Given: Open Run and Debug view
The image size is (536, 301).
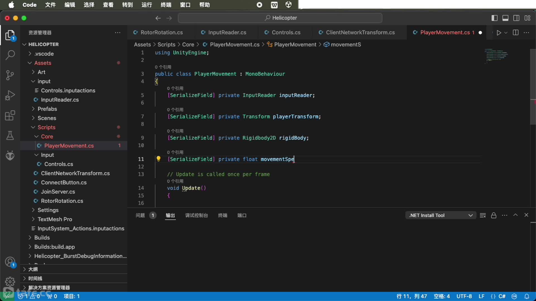Looking at the screenshot, I should pos(10,95).
